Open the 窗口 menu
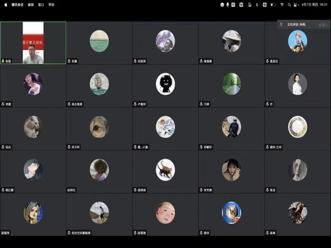 [41, 4]
